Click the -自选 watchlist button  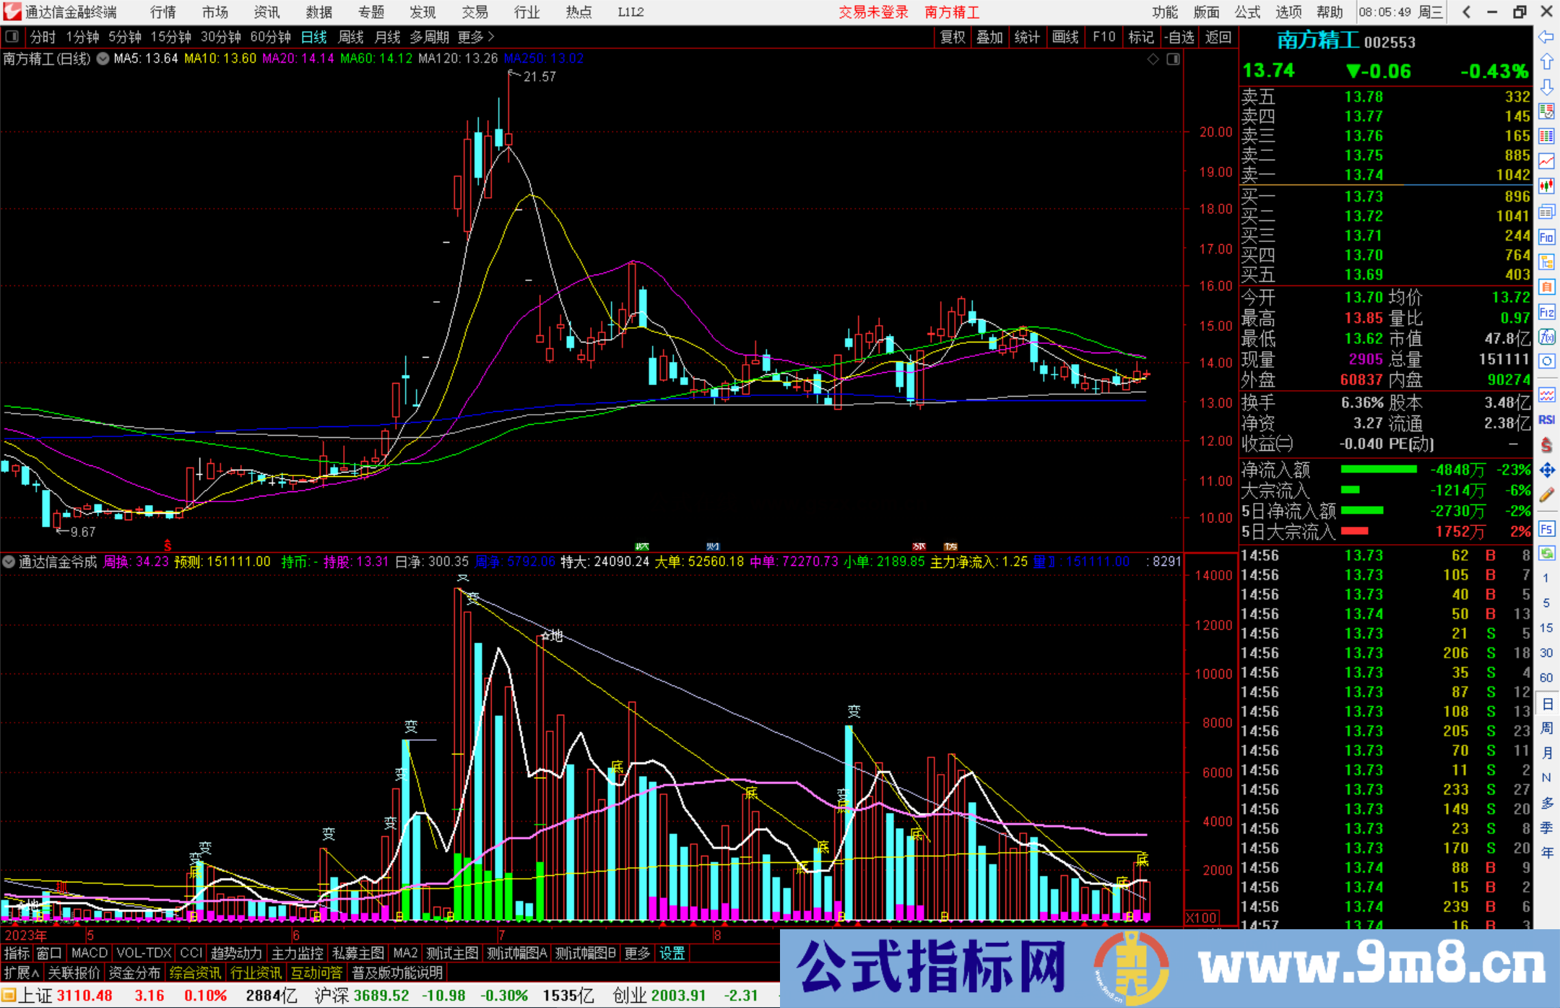pos(1179,37)
